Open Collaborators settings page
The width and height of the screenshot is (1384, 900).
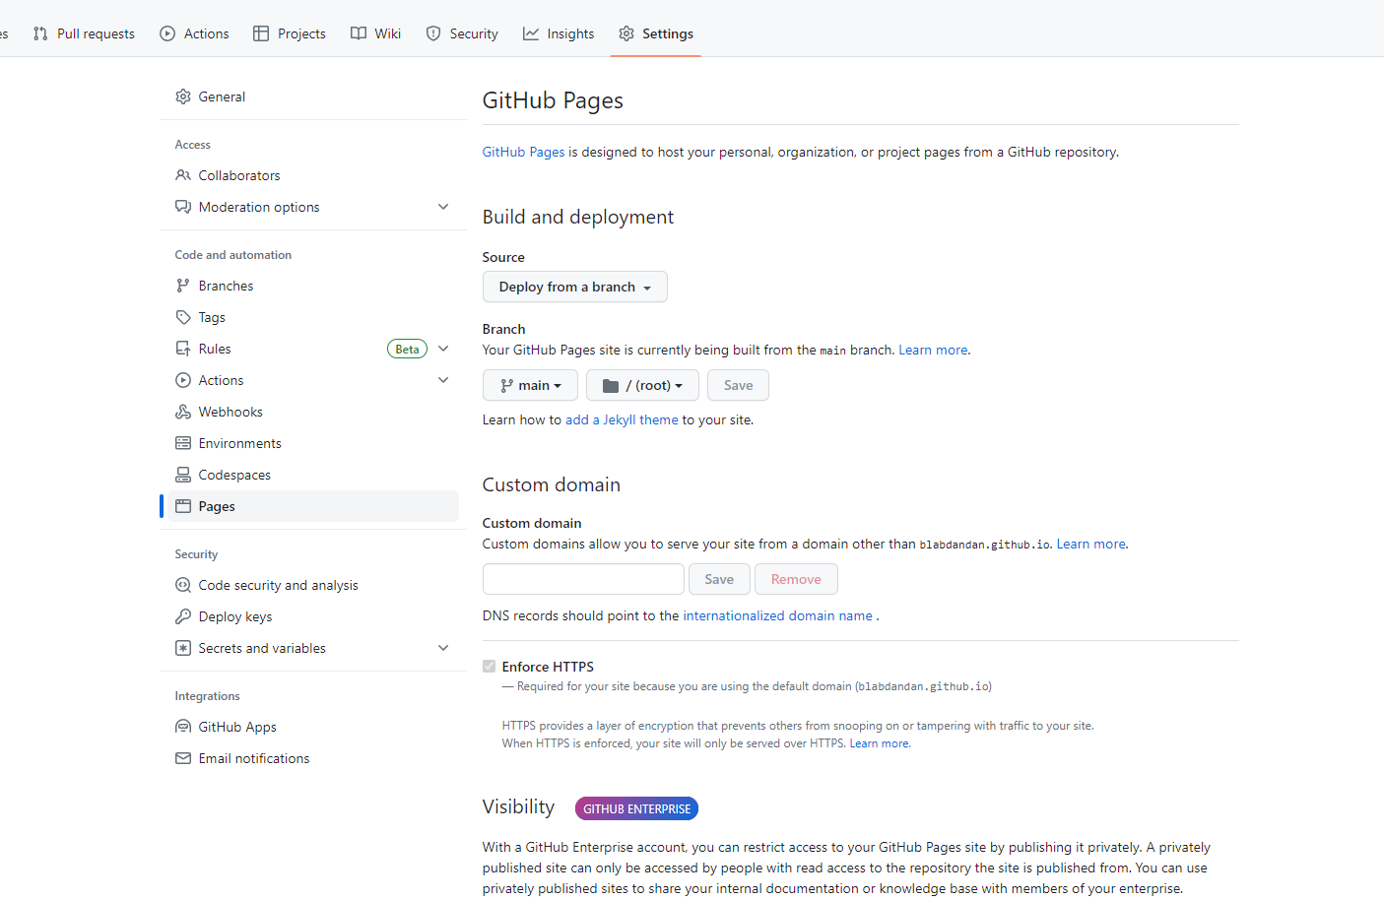313,175
